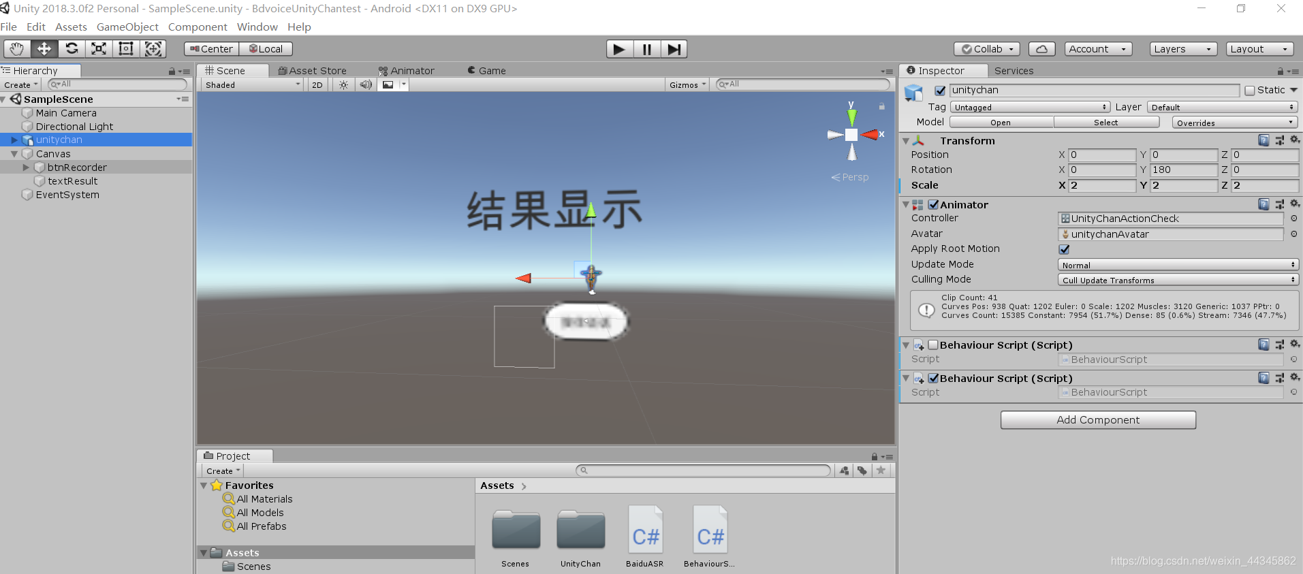Click the Hierarchy search field
1303x574 pixels.
(117, 84)
